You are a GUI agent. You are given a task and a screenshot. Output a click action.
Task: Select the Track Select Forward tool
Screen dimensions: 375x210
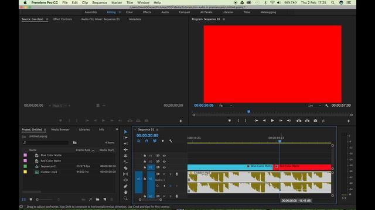click(125, 138)
